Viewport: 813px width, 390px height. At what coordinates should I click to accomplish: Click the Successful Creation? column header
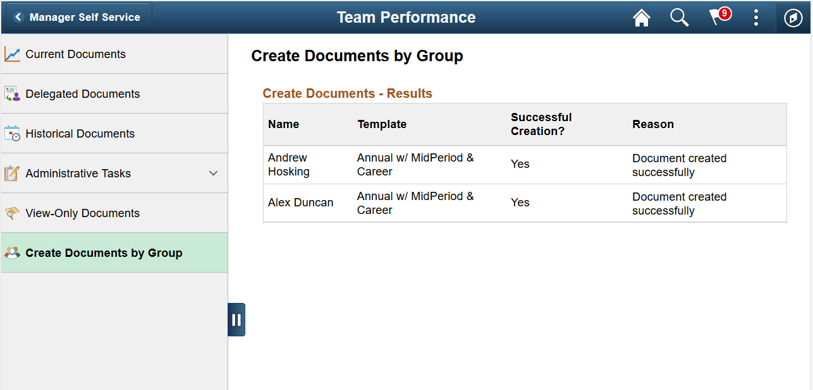[541, 124]
